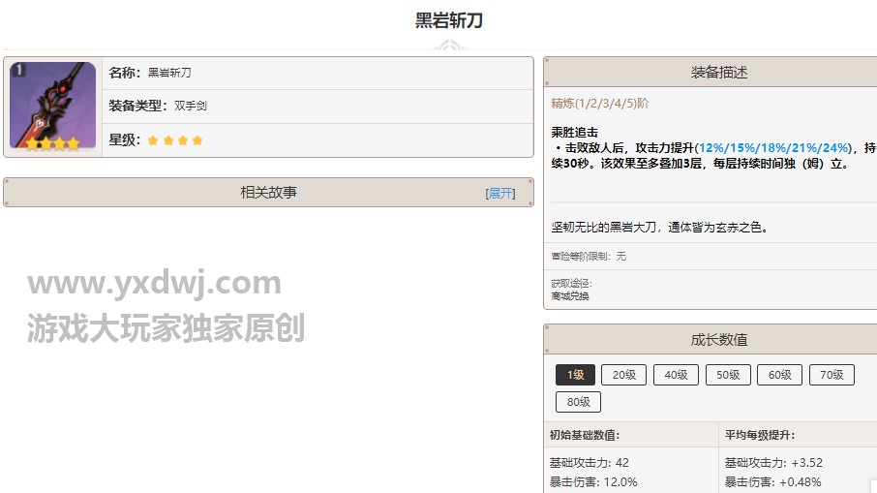877x493 pixels.
Task: Switch to the 20级 level tab
Action: click(623, 375)
